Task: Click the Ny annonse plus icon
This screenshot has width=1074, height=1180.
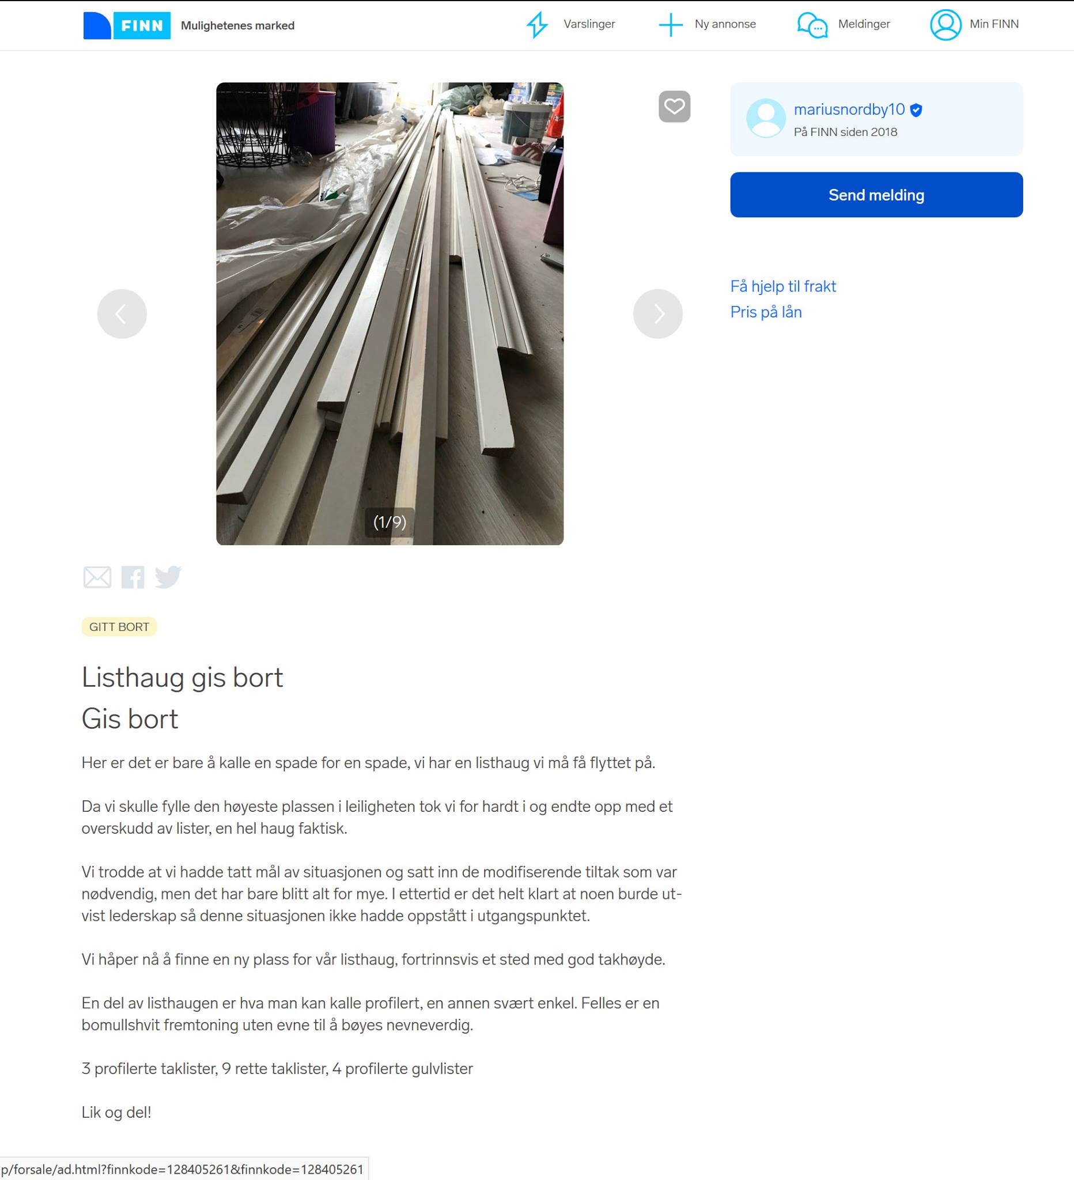Action: coord(671,25)
